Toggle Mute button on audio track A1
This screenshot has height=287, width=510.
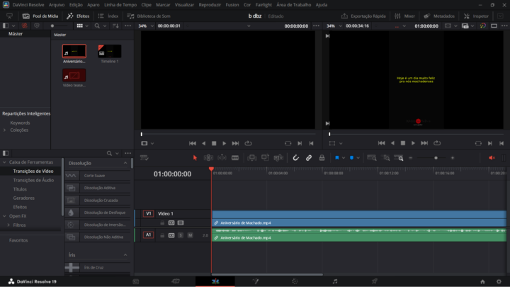tap(190, 235)
